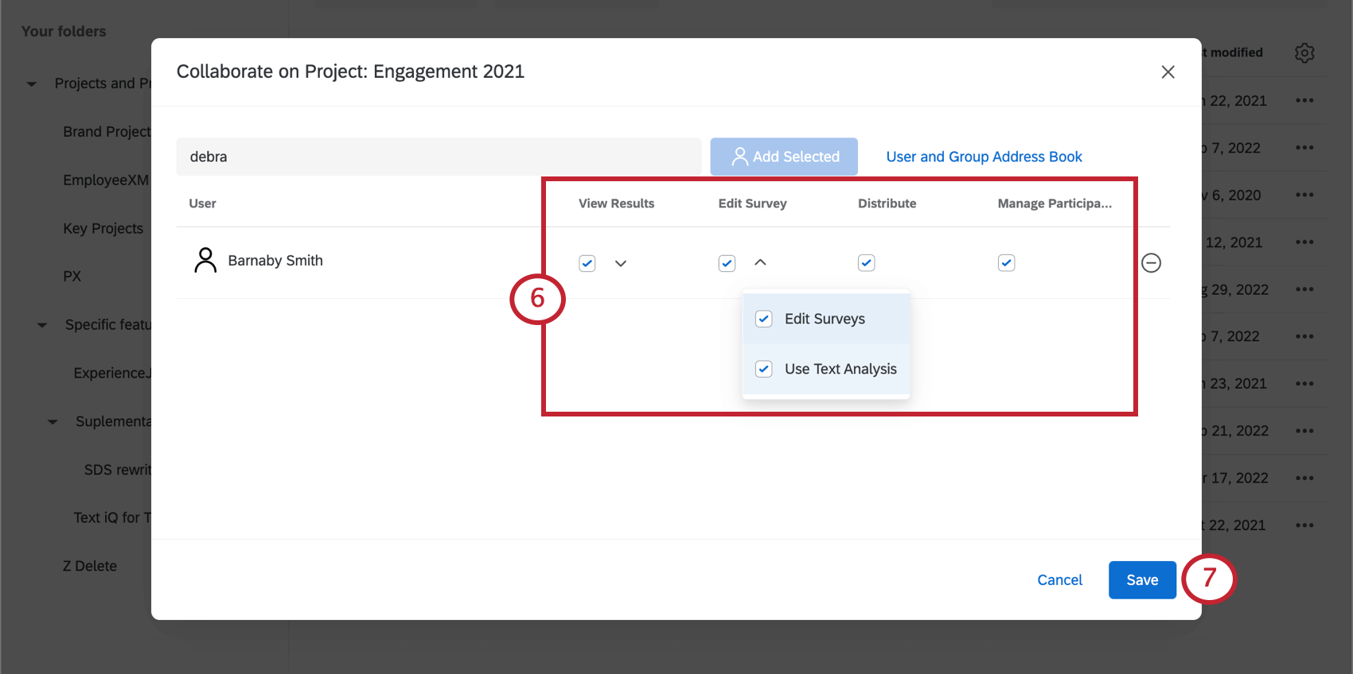
Task: Open the three-dot menu for 22, 2021 row
Action: point(1304,101)
